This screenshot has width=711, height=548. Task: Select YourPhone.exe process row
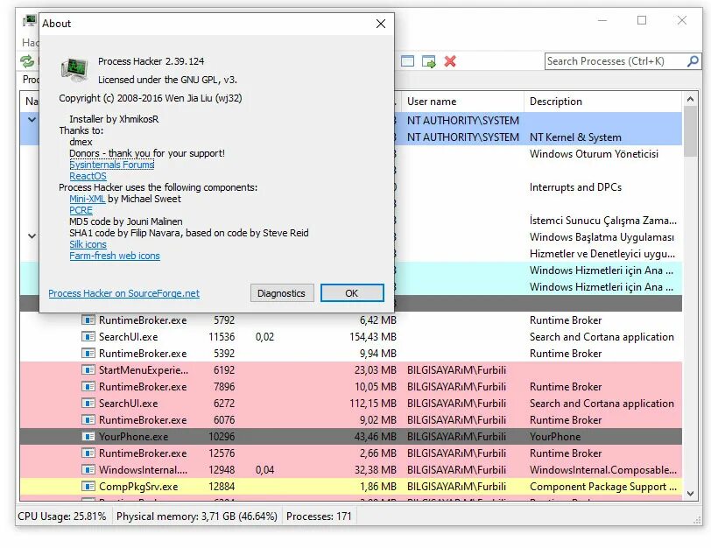tap(351, 437)
